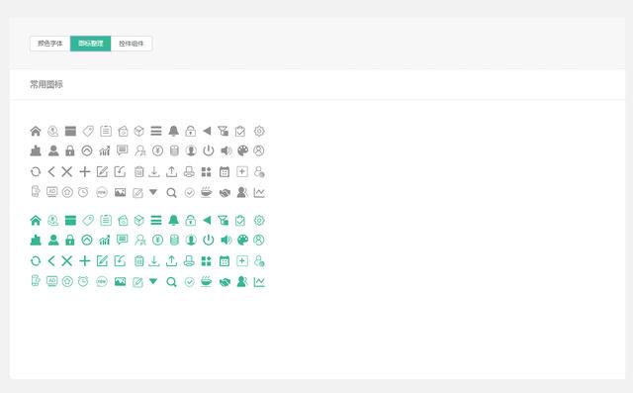Select the green highlighted 图标整理 tab
633x393 pixels.
pos(90,44)
